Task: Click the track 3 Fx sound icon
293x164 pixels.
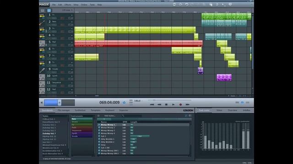Action: coord(42,30)
